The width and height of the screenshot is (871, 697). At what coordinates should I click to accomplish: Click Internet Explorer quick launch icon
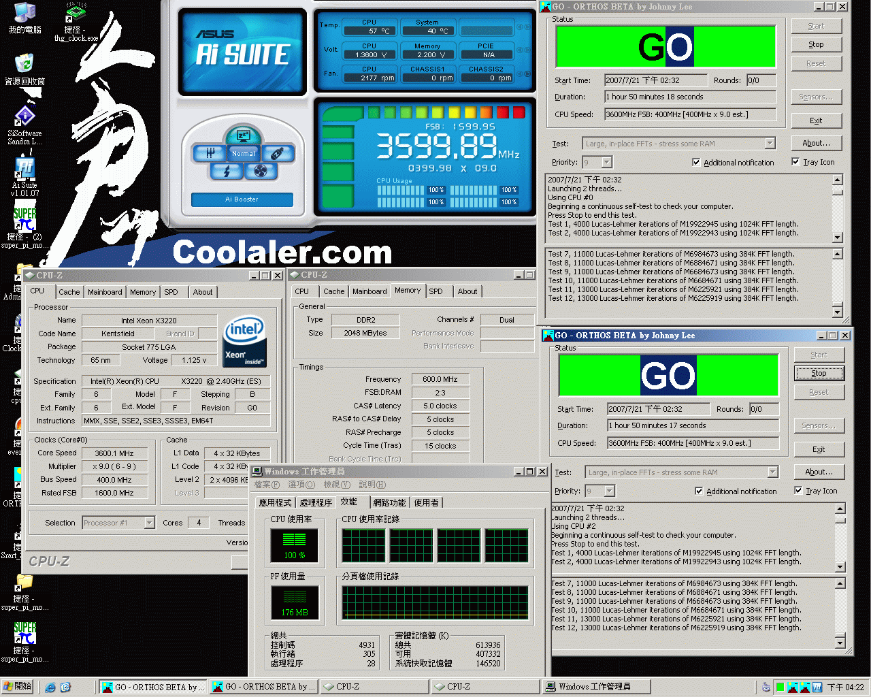(50, 687)
